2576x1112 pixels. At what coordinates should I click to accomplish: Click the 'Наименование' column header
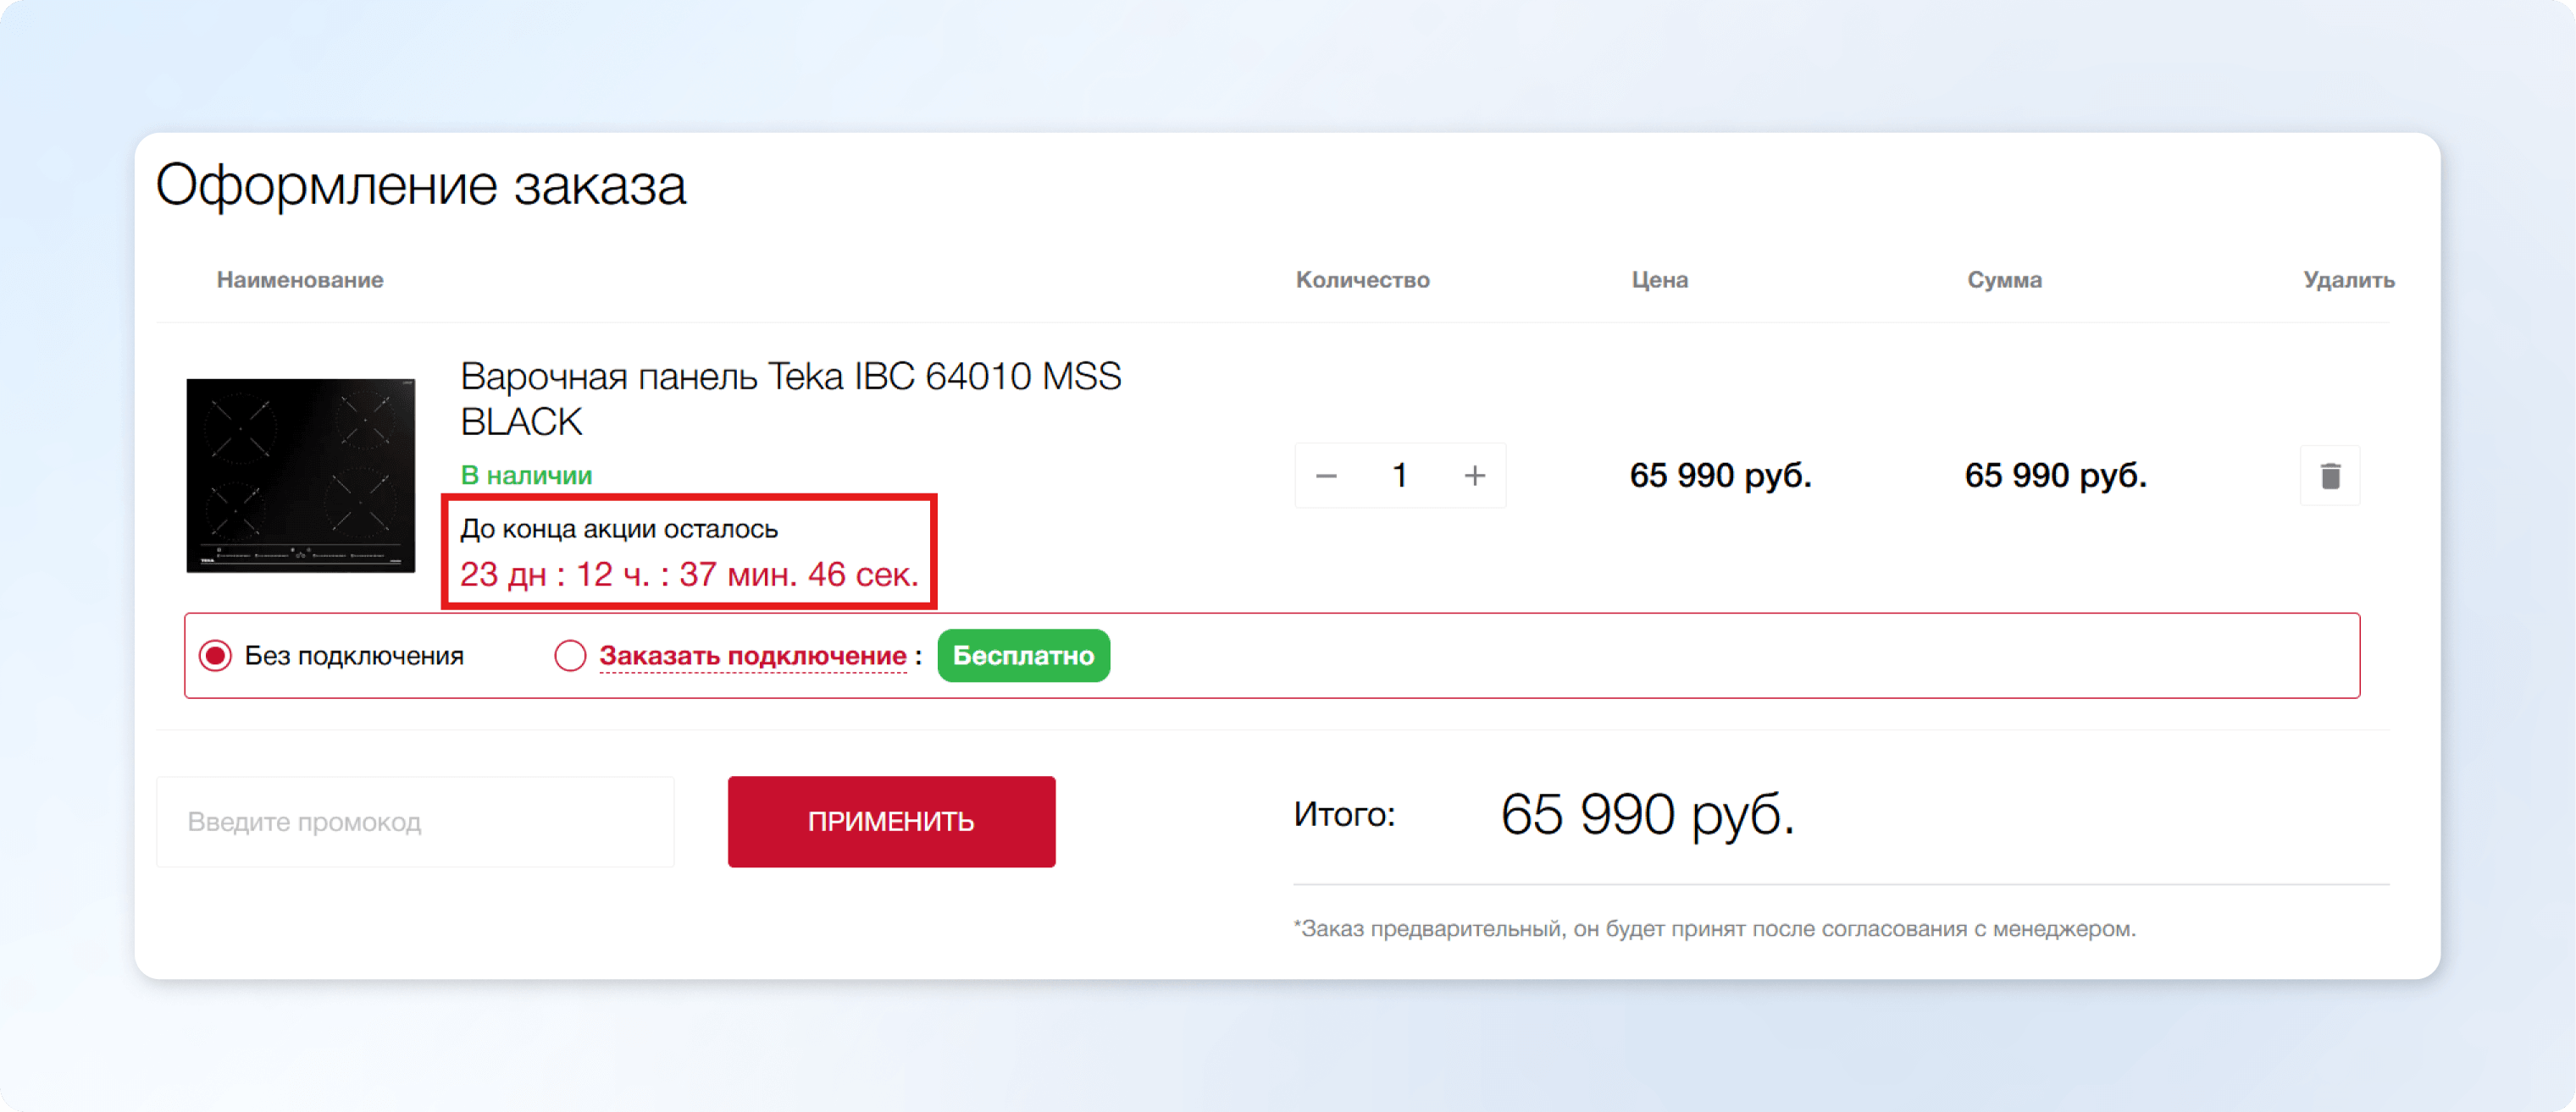pos(300,280)
